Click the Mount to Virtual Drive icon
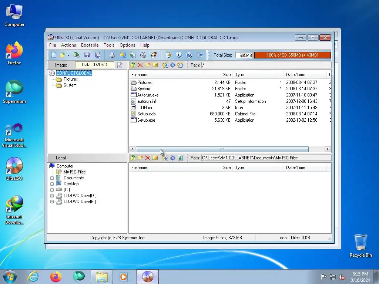 coord(143,55)
